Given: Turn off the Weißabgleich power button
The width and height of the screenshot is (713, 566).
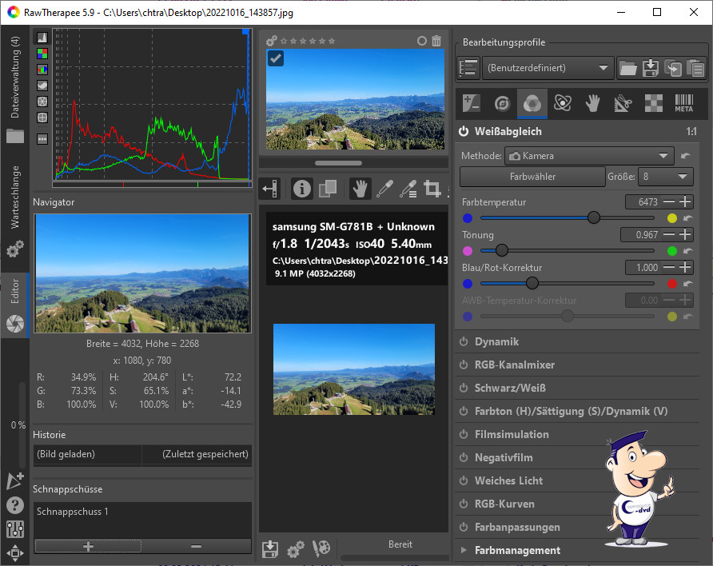Looking at the screenshot, I should coord(464,132).
